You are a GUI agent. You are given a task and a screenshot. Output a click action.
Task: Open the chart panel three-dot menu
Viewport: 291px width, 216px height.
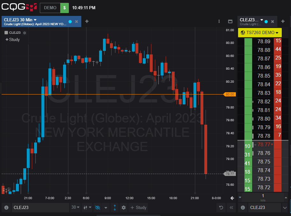219,21
